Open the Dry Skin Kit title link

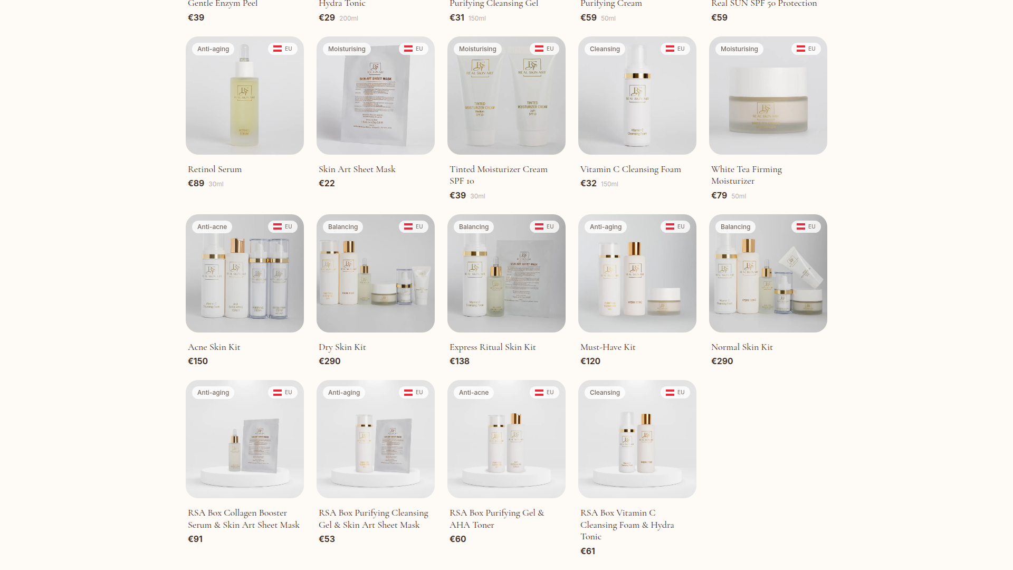[342, 347]
